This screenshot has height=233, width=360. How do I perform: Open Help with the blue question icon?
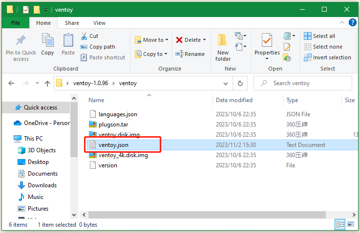[x=352, y=22]
